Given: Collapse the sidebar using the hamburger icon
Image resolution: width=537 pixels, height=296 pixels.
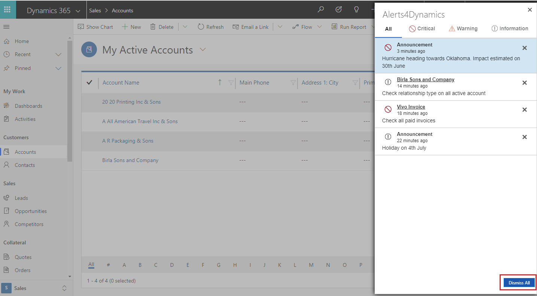Looking at the screenshot, I should coord(6,27).
